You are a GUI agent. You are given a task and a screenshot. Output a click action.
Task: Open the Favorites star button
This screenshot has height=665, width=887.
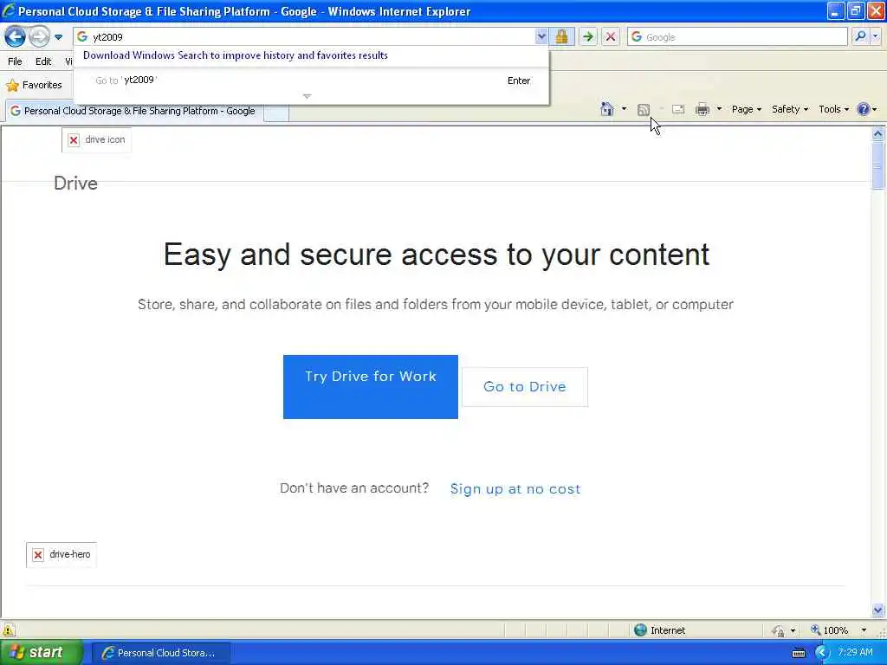tap(34, 85)
